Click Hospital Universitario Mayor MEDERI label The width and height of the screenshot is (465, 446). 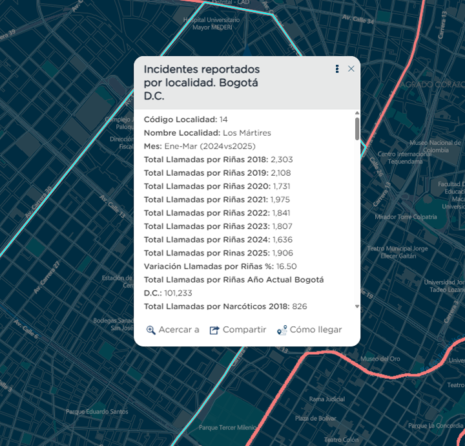pos(212,24)
